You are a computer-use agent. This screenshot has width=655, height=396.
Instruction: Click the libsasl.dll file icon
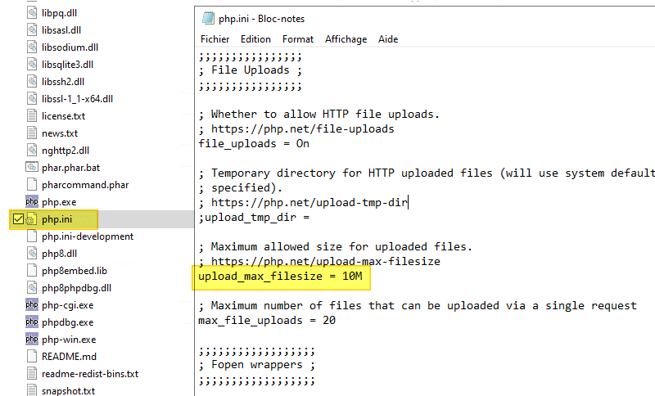(x=32, y=30)
